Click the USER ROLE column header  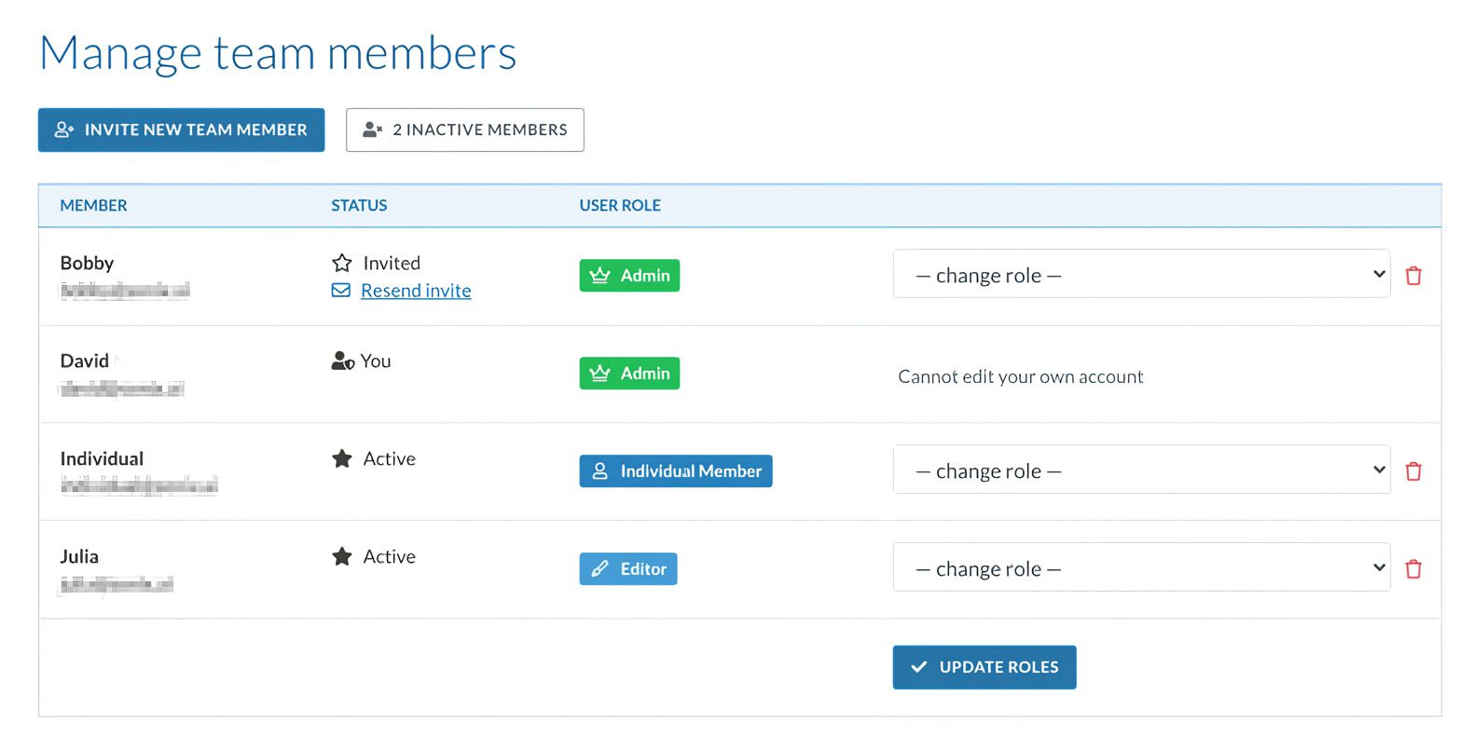click(x=620, y=206)
